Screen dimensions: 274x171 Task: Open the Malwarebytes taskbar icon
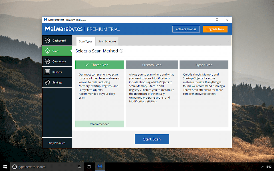coord(100,167)
